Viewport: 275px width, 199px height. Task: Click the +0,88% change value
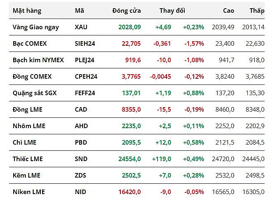[193, 93]
